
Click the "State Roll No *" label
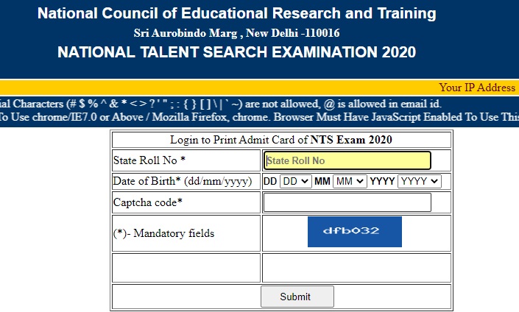click(149, 160)
